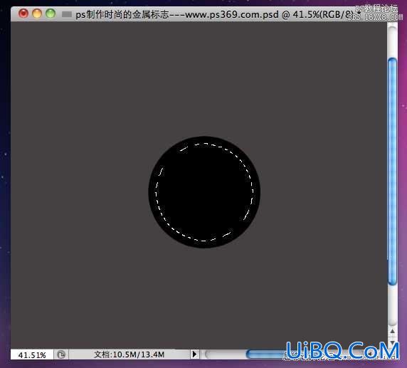Click the 41.51% zoom percentage field
The height and width of the screenshot is (368, 407).
(32, 354)
